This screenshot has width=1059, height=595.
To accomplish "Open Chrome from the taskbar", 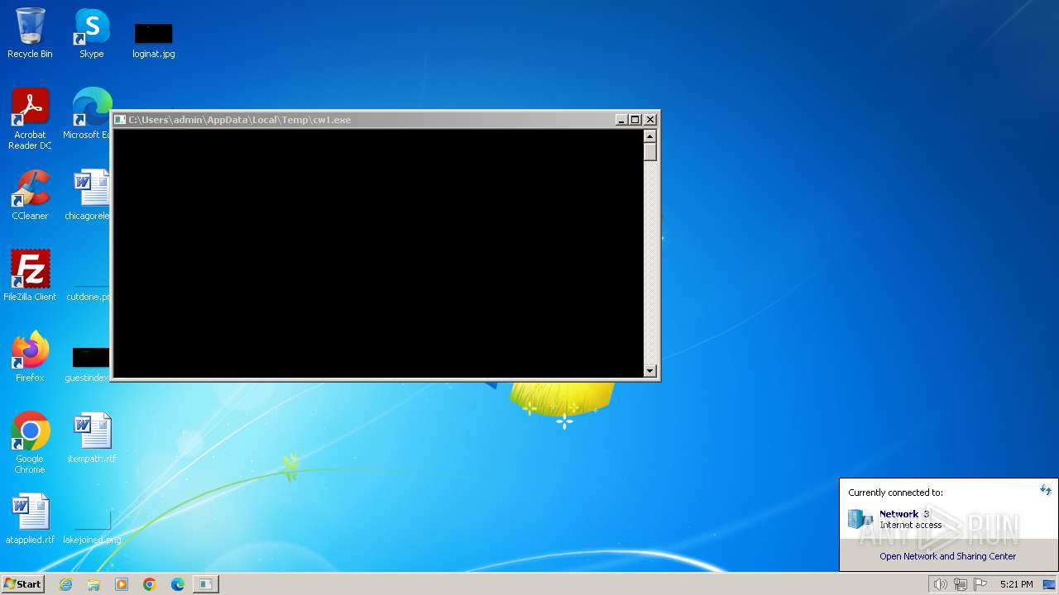I will pyautogui.click(x=150, y=584).
